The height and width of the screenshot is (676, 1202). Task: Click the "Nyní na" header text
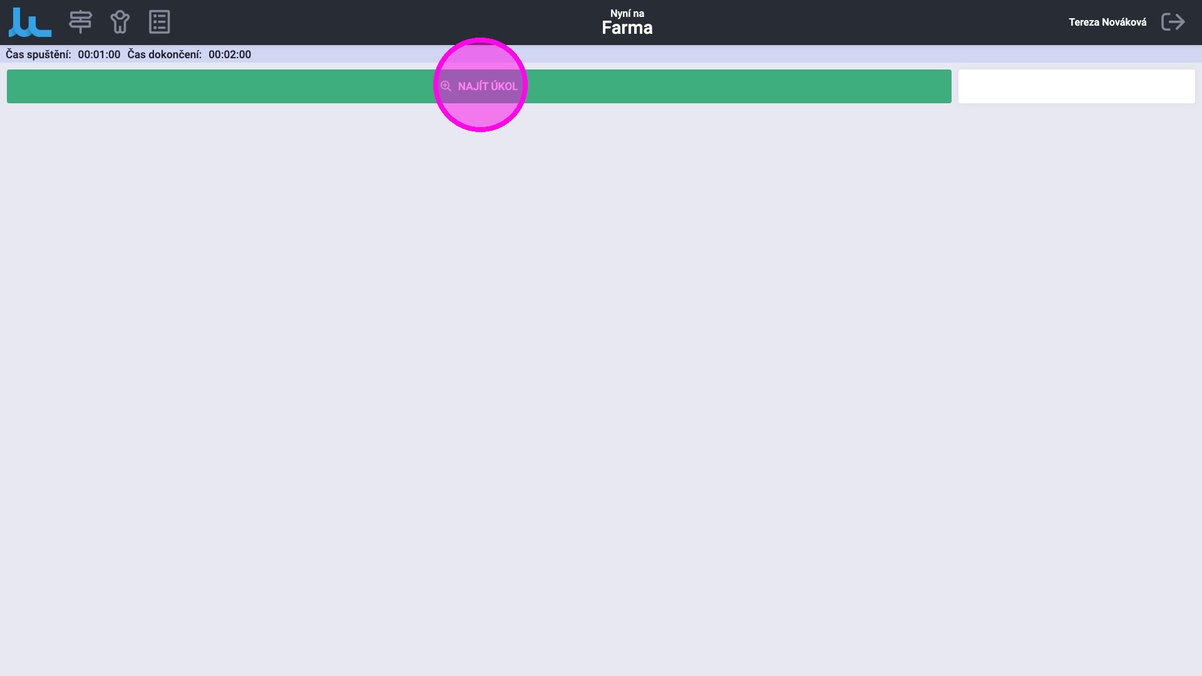627,13
